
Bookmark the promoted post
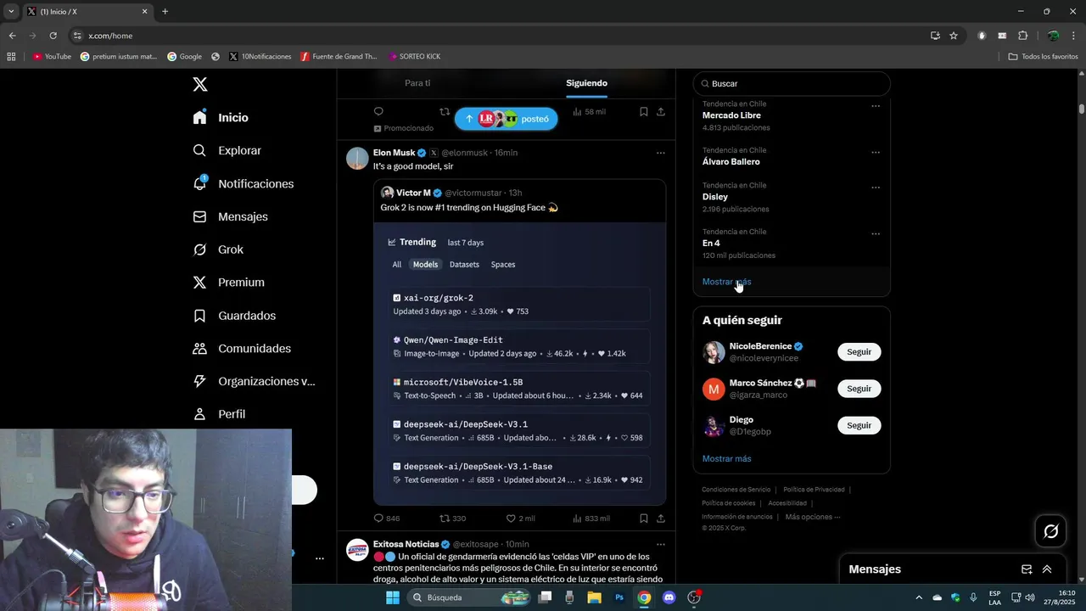(644, 111)
